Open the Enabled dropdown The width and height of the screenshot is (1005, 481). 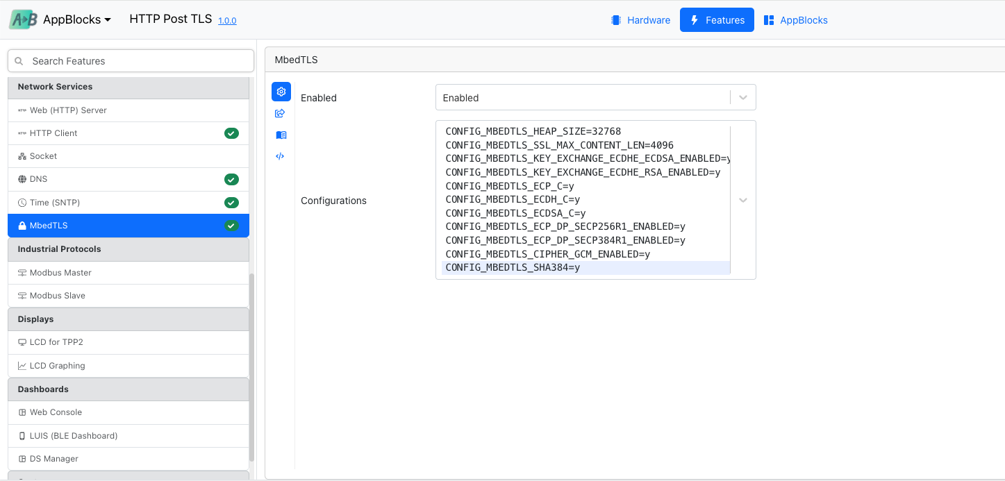[595, 98]
